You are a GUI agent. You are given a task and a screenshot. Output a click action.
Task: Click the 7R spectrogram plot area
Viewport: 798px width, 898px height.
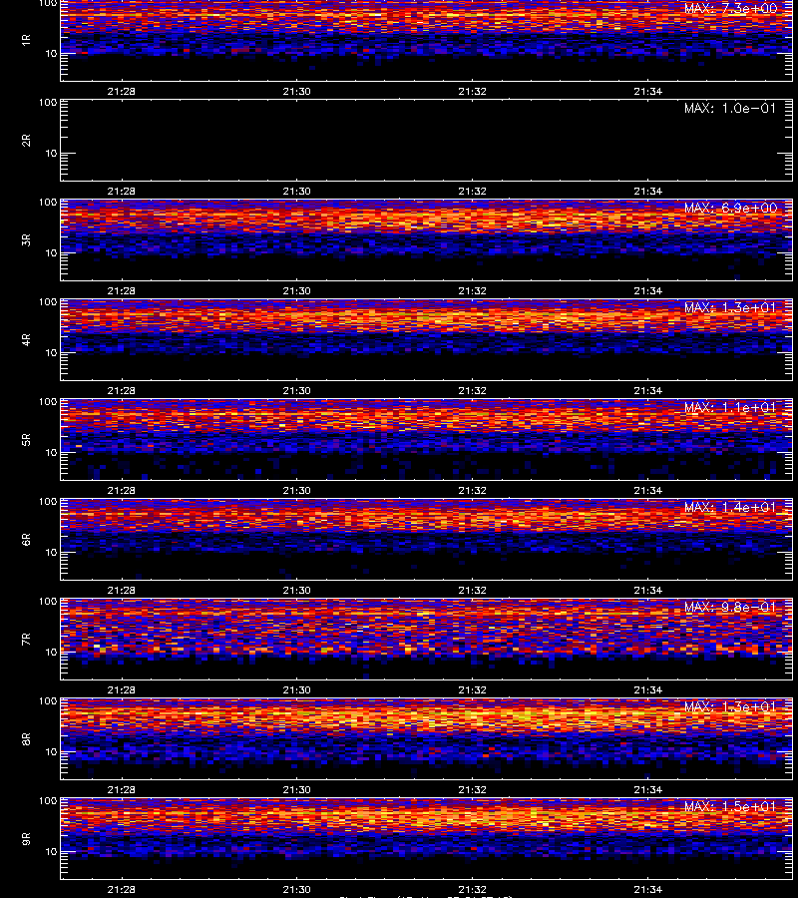coord(427,640)
